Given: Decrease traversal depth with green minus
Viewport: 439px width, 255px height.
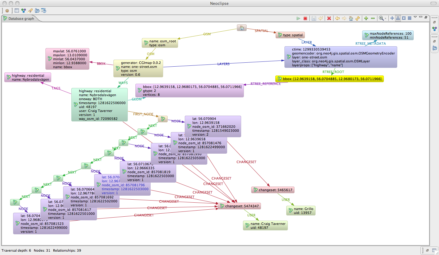Looking at the screenshot, I should point(373,19).
